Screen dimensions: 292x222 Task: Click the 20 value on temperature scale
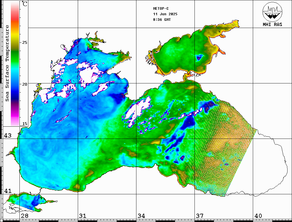coord(24,84)
